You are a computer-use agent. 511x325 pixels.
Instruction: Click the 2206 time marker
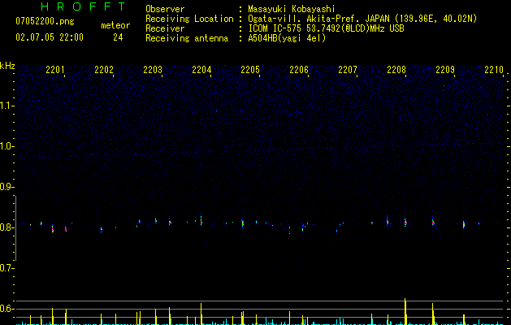click(299, 69)
